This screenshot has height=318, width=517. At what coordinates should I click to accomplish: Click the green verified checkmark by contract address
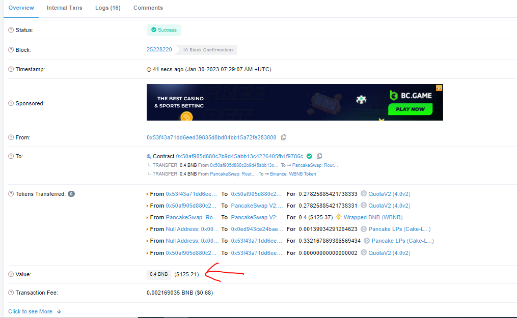pyautogui.click(x=309, y=156)
